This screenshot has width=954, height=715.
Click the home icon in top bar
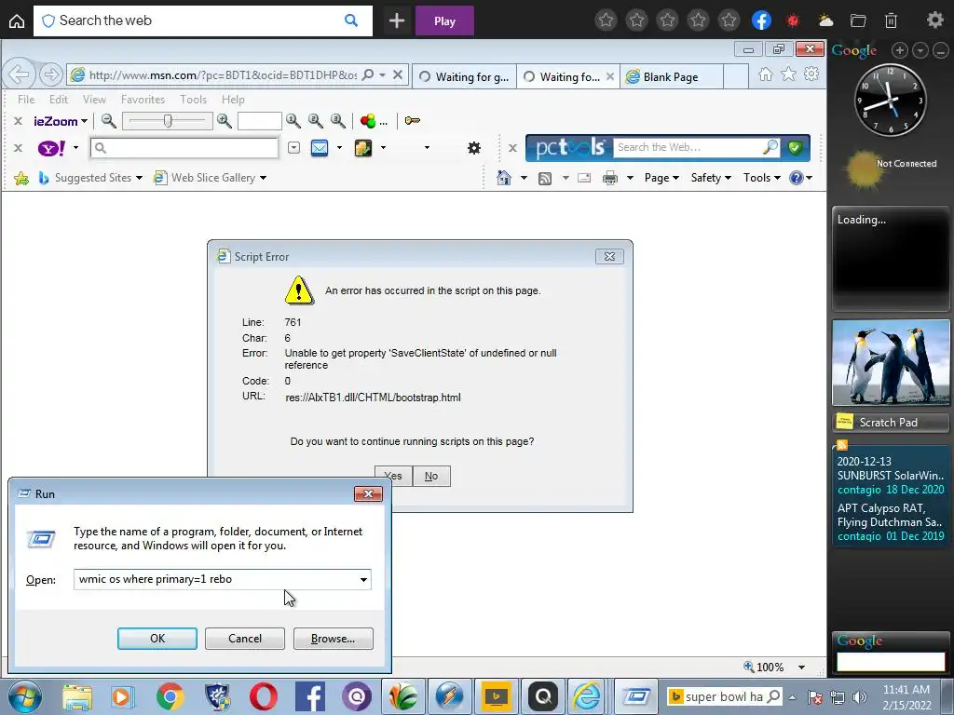coord(17,20)
